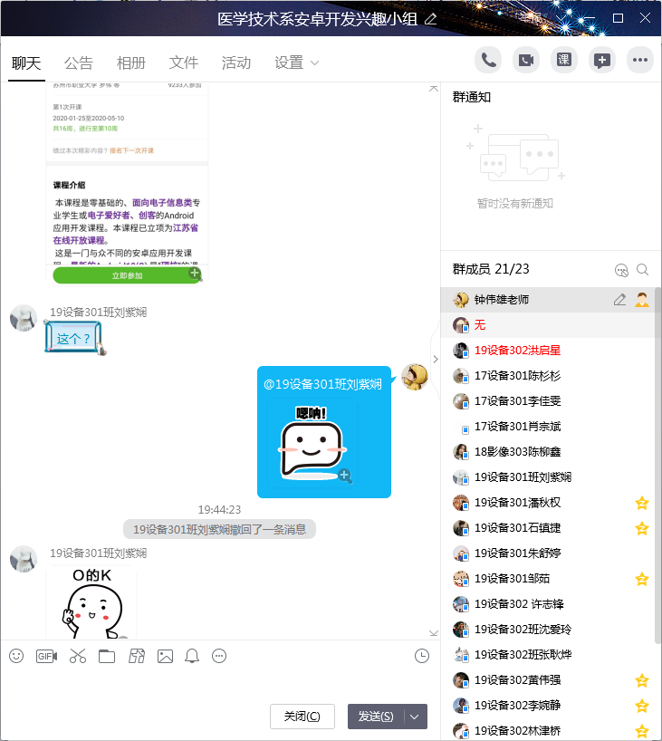The width and height of the screenshot is (662, 741).
Task: Select the scissors screenshot tool
Action: (77, 656)
